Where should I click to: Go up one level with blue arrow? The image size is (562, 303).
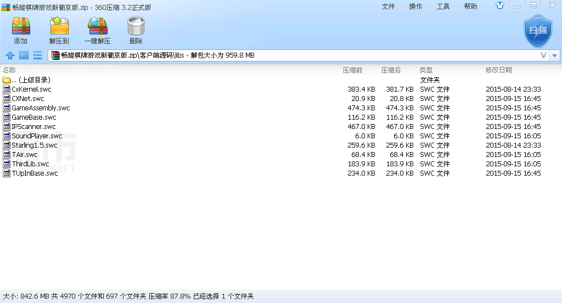click(10, 55)
